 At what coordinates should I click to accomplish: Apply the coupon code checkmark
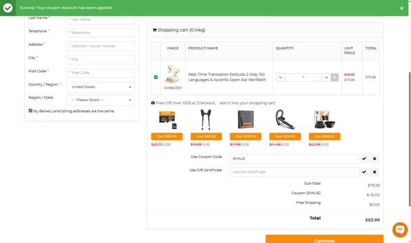coord(364,158)
